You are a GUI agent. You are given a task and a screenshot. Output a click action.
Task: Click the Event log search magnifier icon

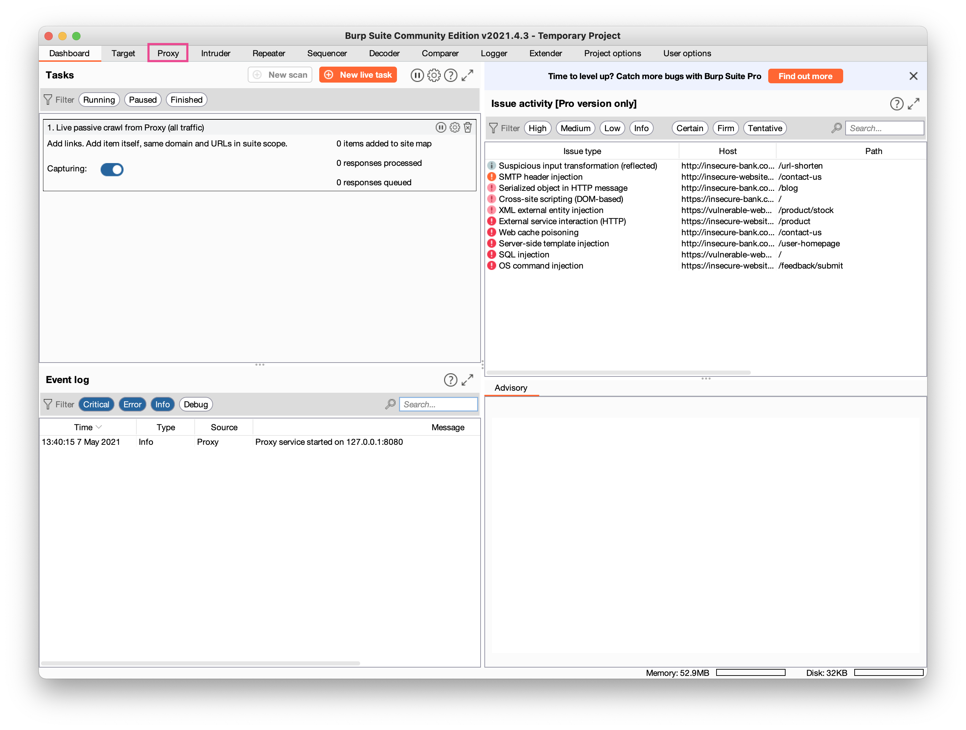[x=390, y=405]
